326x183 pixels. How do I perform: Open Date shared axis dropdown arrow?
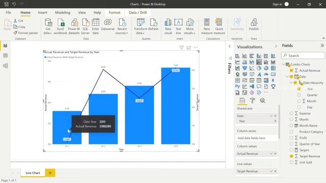point(271,116)
